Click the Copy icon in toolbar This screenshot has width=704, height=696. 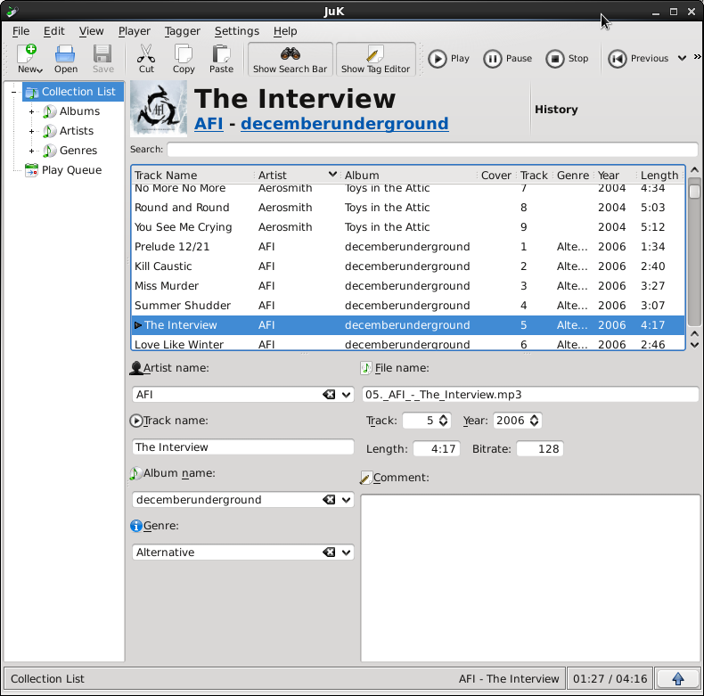pos(184,59)
